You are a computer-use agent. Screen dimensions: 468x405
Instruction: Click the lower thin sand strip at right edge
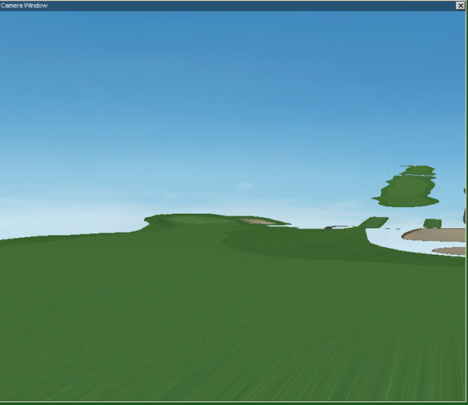pos(450,251)
